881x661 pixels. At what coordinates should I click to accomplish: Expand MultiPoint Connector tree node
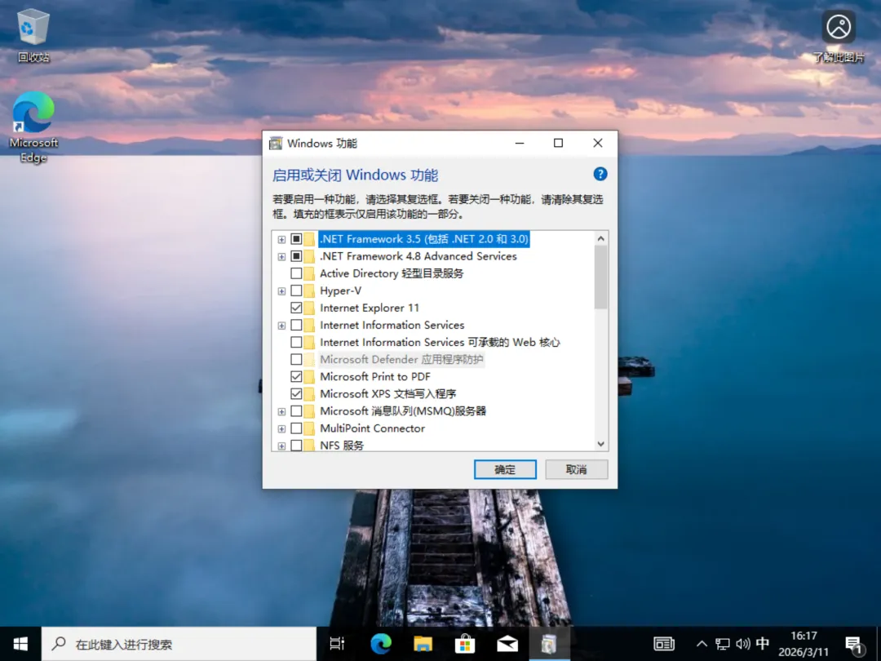281,429
